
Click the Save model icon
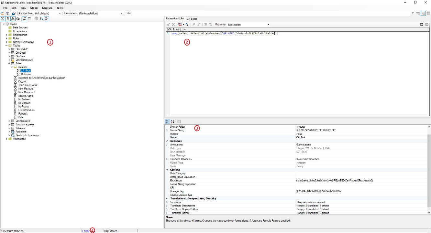14,13
